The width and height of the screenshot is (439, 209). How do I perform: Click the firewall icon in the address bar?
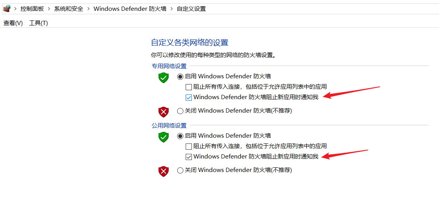tap(7, 8)
